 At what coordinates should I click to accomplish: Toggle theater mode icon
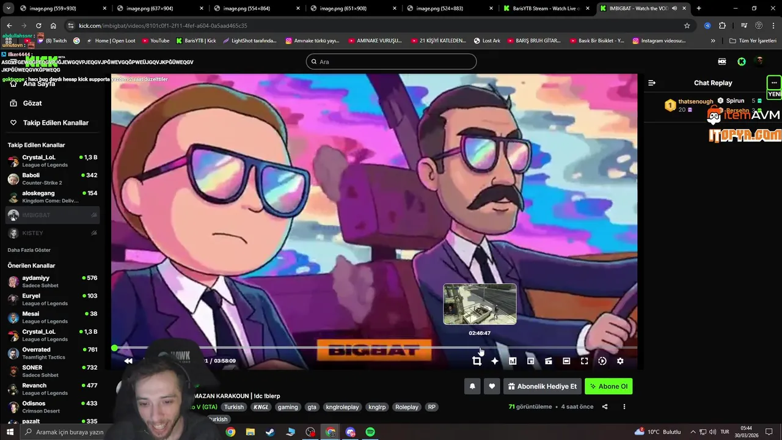(x=566, y=361)
